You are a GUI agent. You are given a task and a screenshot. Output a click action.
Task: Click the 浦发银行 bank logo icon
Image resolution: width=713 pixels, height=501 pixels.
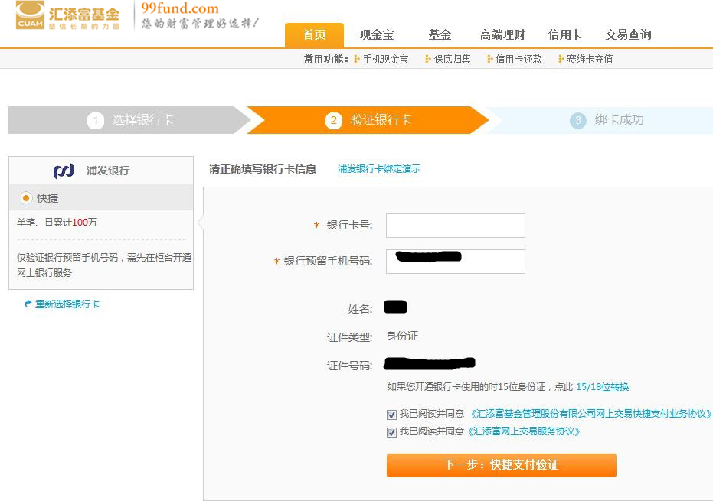point(64,171)
